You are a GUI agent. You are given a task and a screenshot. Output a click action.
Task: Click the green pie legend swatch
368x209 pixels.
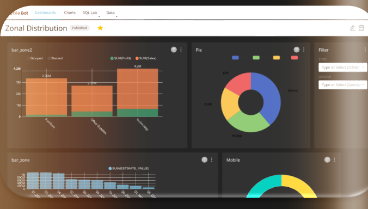click(x=256, y=58)
